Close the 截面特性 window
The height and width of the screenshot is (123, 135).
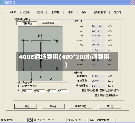pyautogui.click(x=133, y=2)
